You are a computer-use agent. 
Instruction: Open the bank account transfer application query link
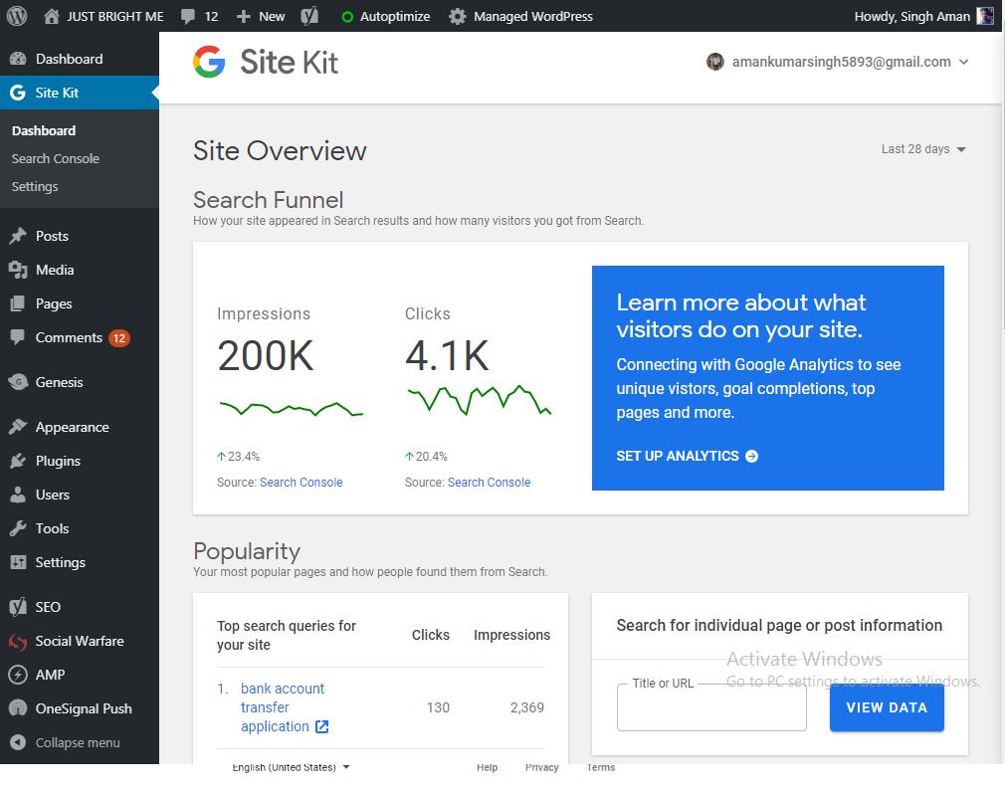click(x=283, y=707)
